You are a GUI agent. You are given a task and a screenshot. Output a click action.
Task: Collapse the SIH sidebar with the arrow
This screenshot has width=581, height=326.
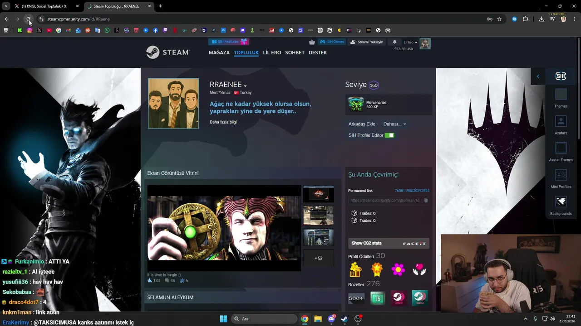tap(538, 76)
